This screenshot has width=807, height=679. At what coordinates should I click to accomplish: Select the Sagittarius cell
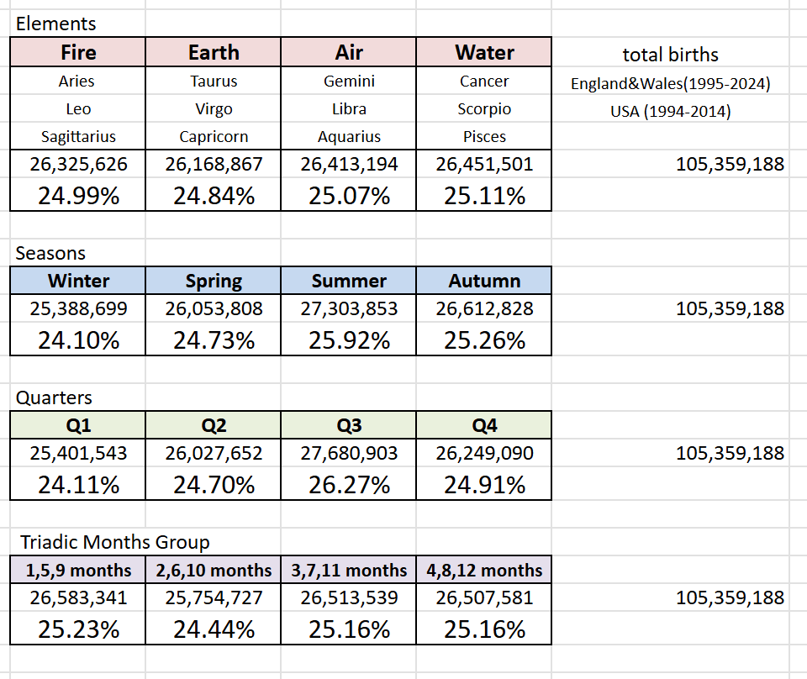pos(77,137)
